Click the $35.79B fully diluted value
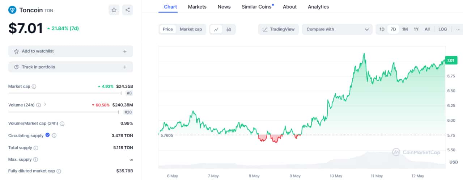This screenshot has width=463, height=180. (x=124, y=171)
